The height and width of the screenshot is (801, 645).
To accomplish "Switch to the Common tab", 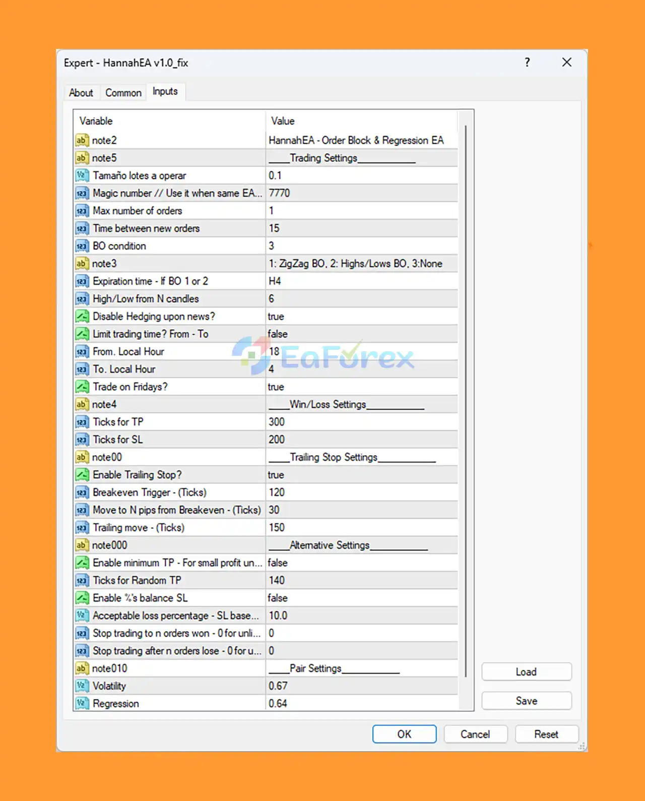I will (x=123, y=93).
